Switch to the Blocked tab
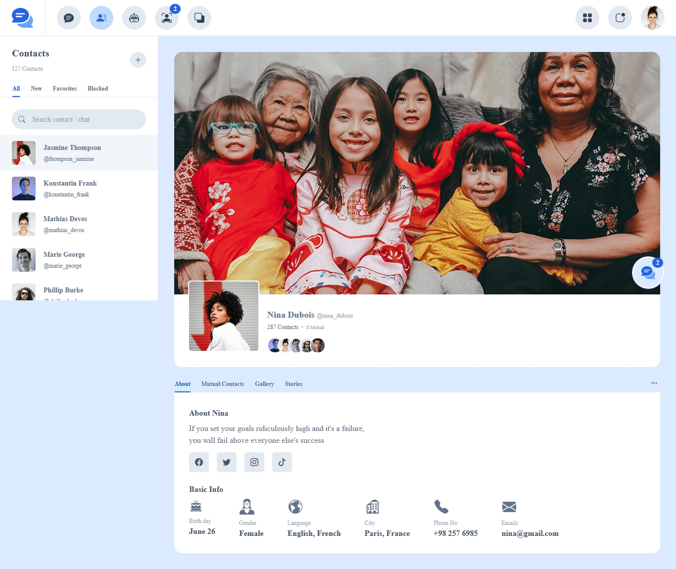The image size is (676, 569). pyautogui.click(x=97, y=89)
